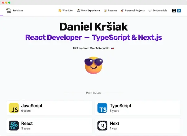187x136 pixels.
Task: Select the React skill title
Action: 27,123
